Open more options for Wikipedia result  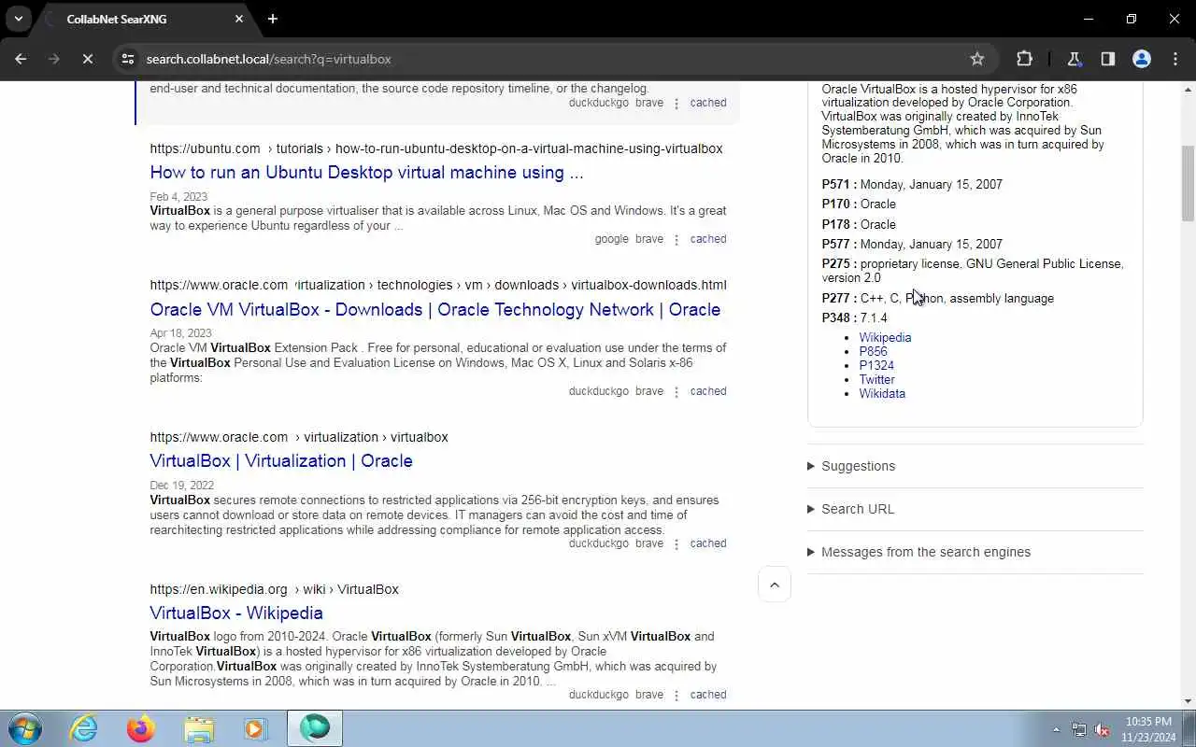coord(676,696)
